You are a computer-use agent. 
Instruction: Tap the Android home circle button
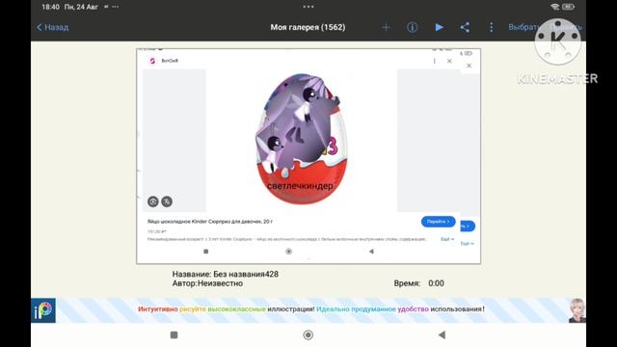tap(308, 334)
